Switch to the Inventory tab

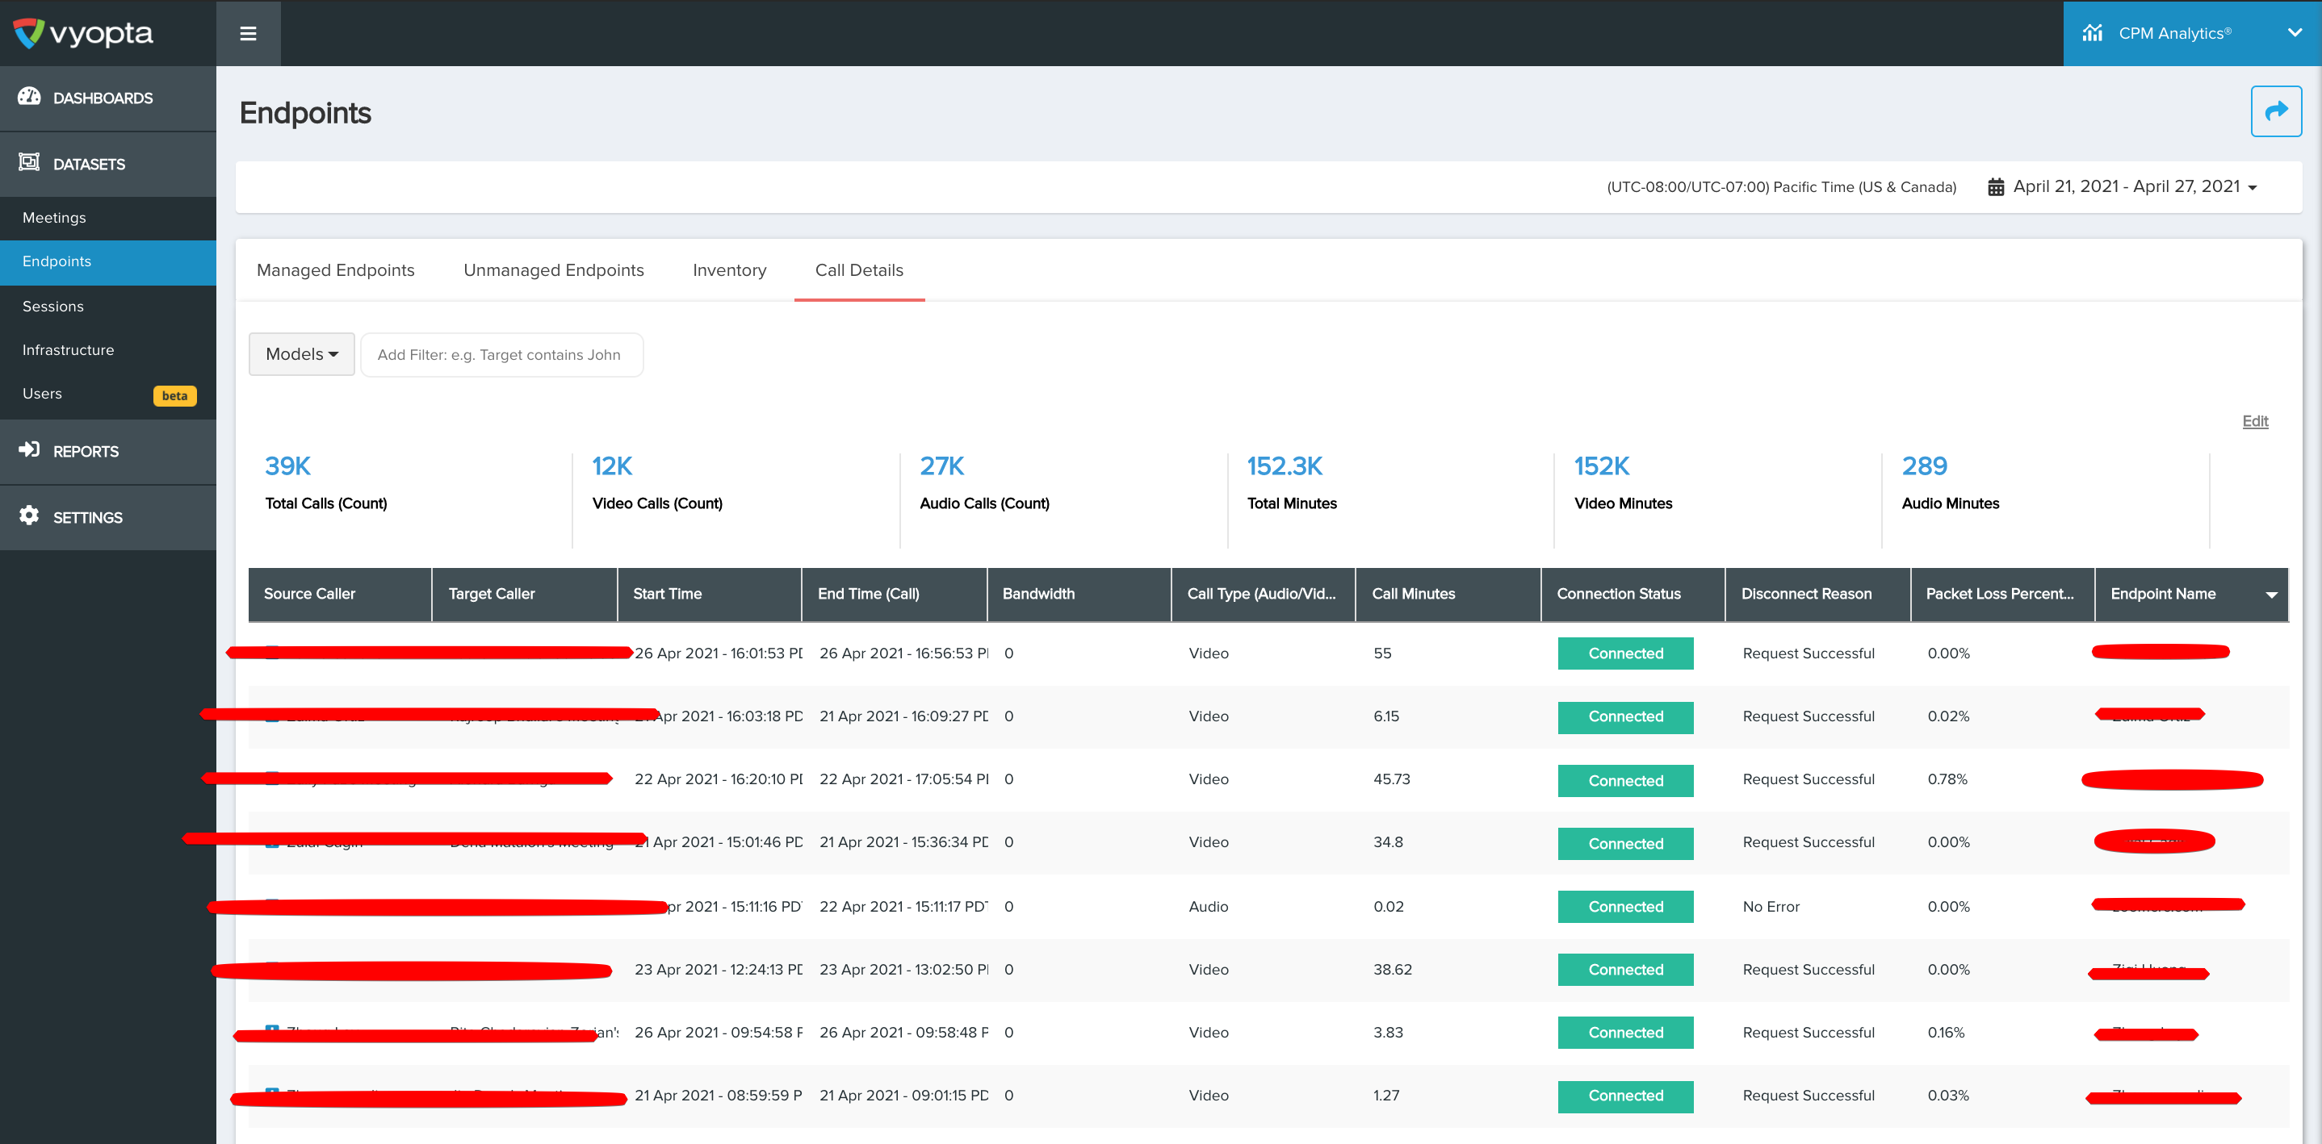[x=729, y=270]
